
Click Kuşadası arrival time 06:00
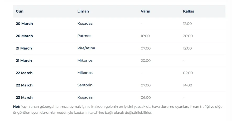click(x=146, y=97)
